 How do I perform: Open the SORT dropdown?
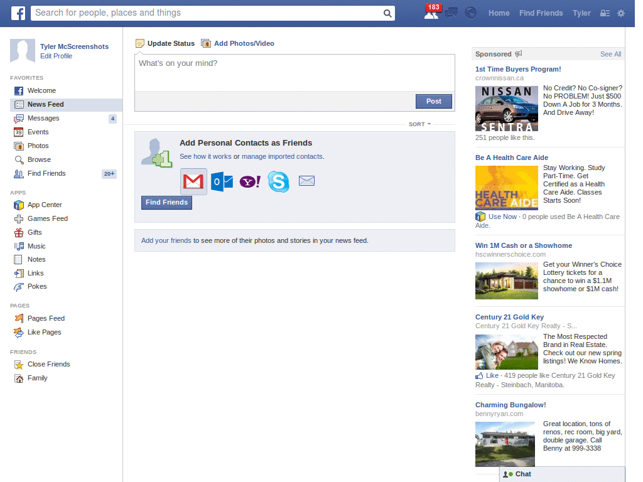click(x=419, y=124)
